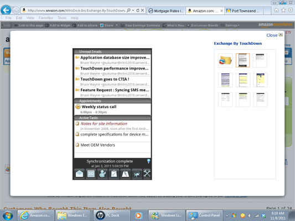Show hidden tray icons arrow

point(227,215)
